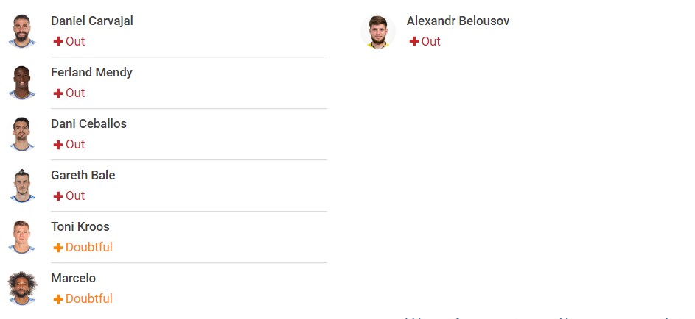Click Ferland Mendy's player photo
Screen dimensions: 695x319
coord(21,82)
